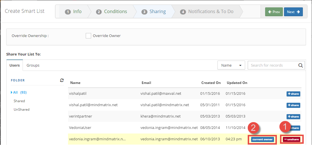Open Notifications & To Do step
312x148 pixels.
click(207, 12)
